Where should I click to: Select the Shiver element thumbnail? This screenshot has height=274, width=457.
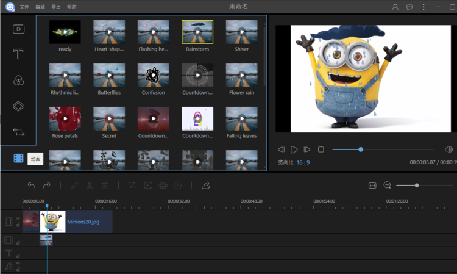click(x=242, y=32)
